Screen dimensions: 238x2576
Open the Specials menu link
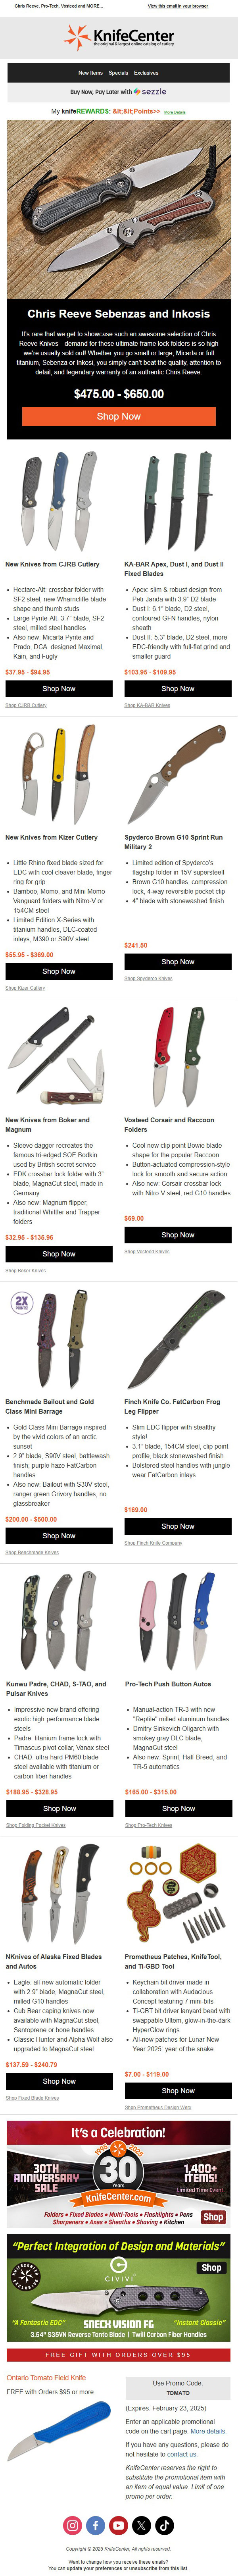118,73
